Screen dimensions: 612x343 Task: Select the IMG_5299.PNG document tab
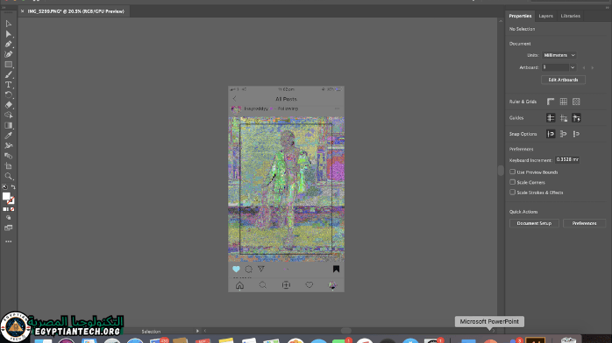click(76, 11)
